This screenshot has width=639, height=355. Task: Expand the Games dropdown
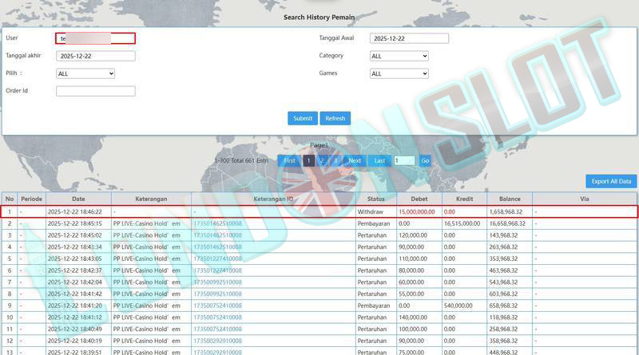(x=399, y=73)
